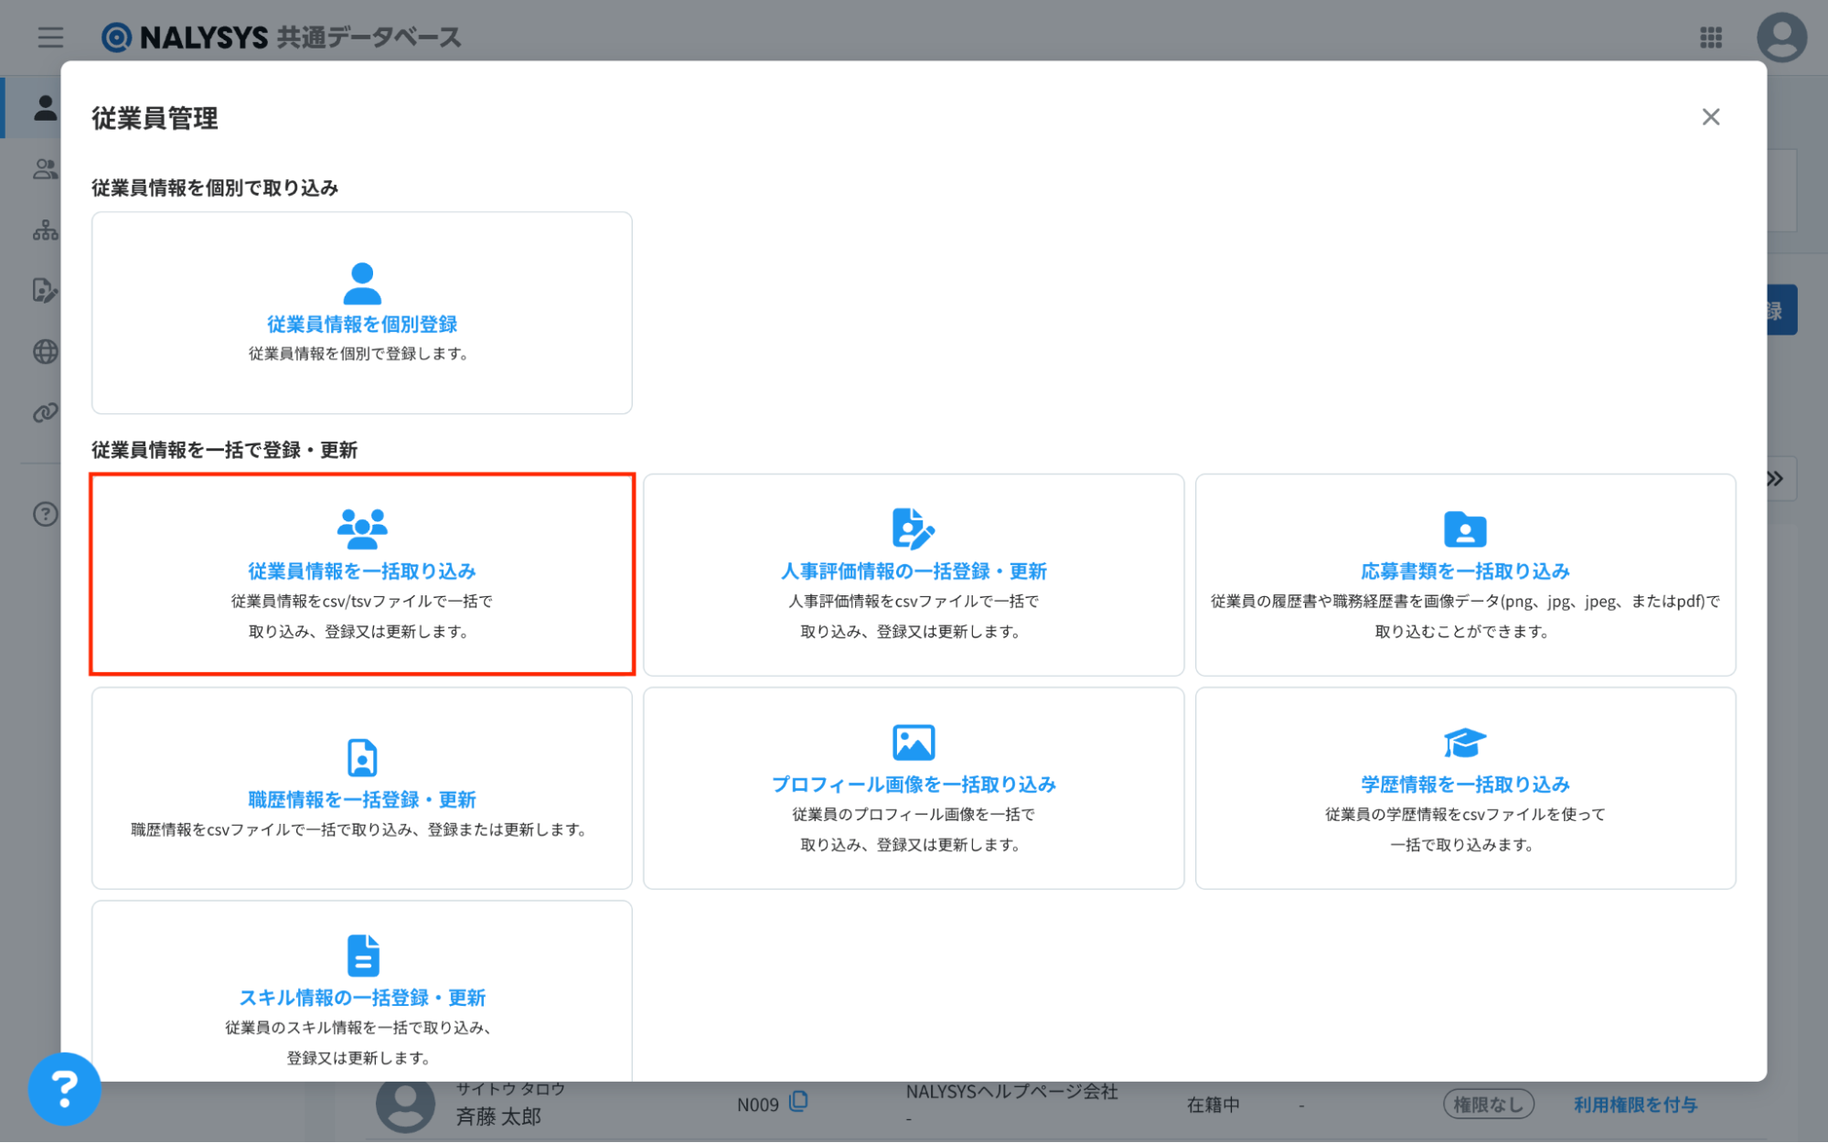Open the hamburger menu at top left
Screen dimensions: 1828x1143
(x=50, y=37)
